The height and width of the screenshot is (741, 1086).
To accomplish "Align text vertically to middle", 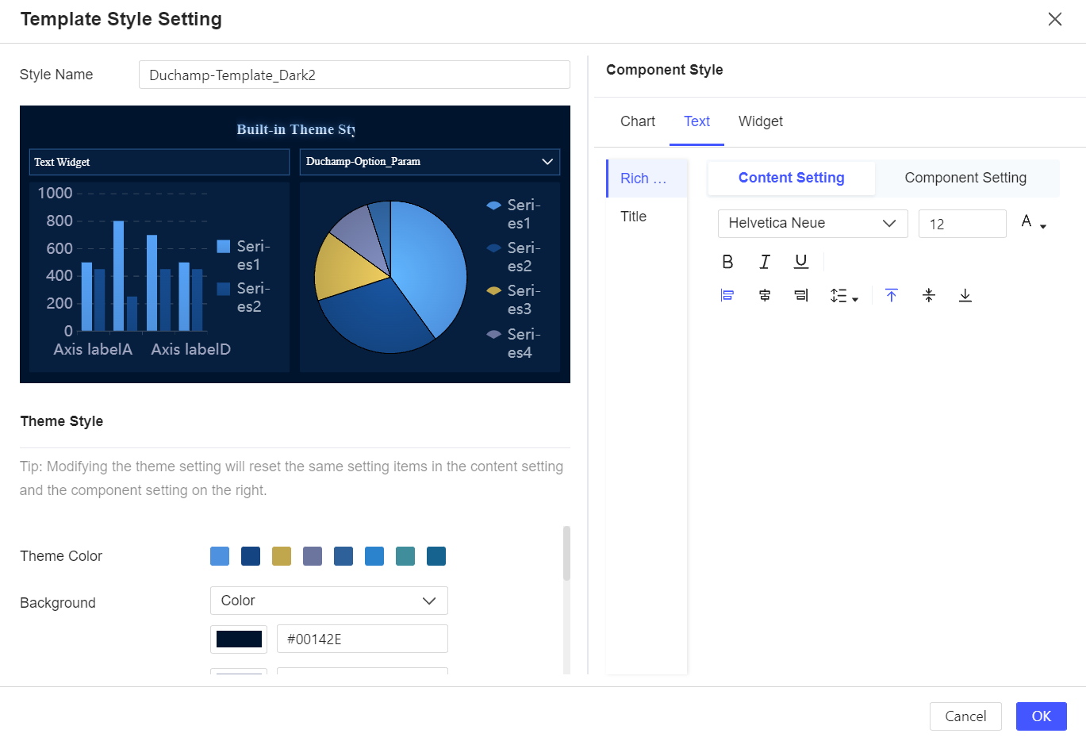I will point(929,296).
